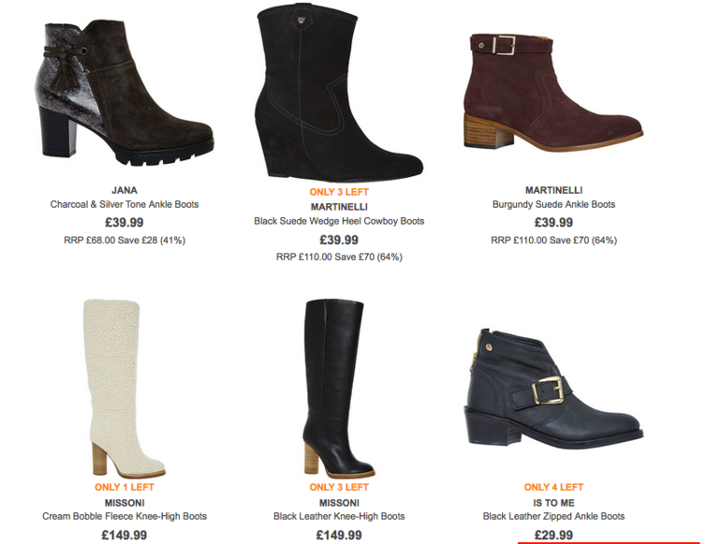Click 'Black Leather Knee-High Boots' title
Screen dimensions: 721x544
click(x=339, y=516)
